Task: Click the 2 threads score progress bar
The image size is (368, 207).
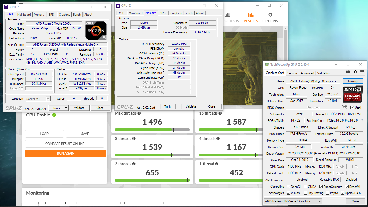Action: [152, 180]
